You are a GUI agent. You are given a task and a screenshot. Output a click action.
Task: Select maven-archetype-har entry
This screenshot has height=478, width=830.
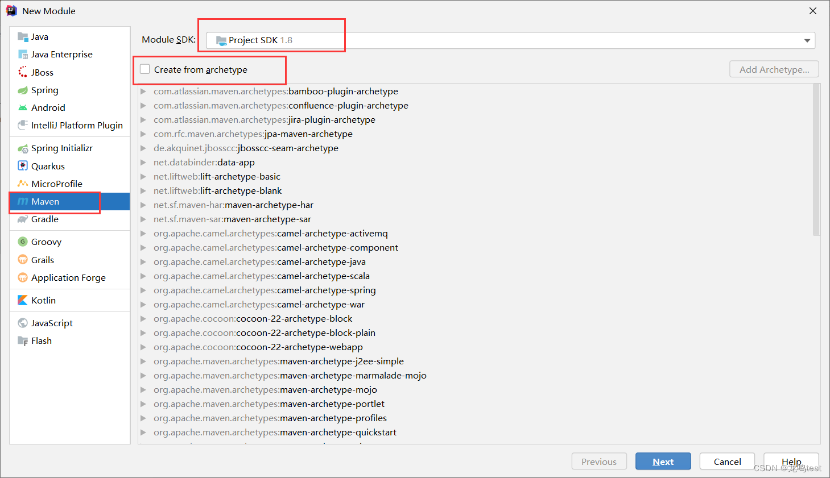click(233, 205)
